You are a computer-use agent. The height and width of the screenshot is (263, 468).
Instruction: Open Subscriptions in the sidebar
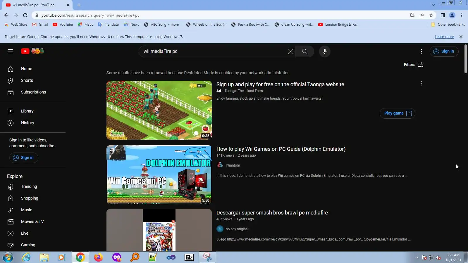pos(33,92)
